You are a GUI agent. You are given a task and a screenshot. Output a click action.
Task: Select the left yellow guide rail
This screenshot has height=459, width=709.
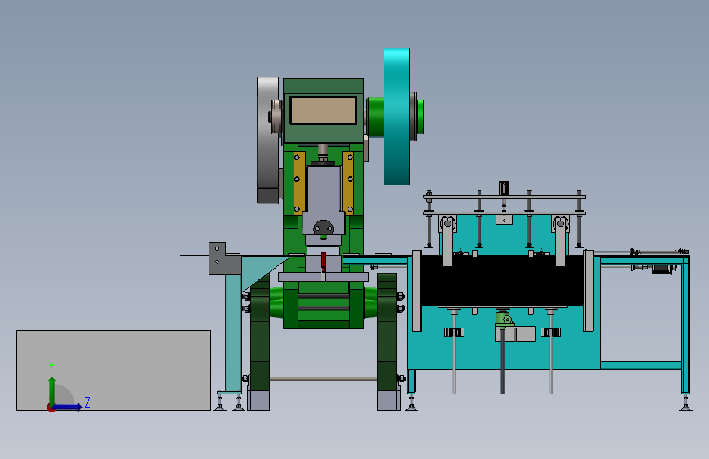(x=298, y=183)
